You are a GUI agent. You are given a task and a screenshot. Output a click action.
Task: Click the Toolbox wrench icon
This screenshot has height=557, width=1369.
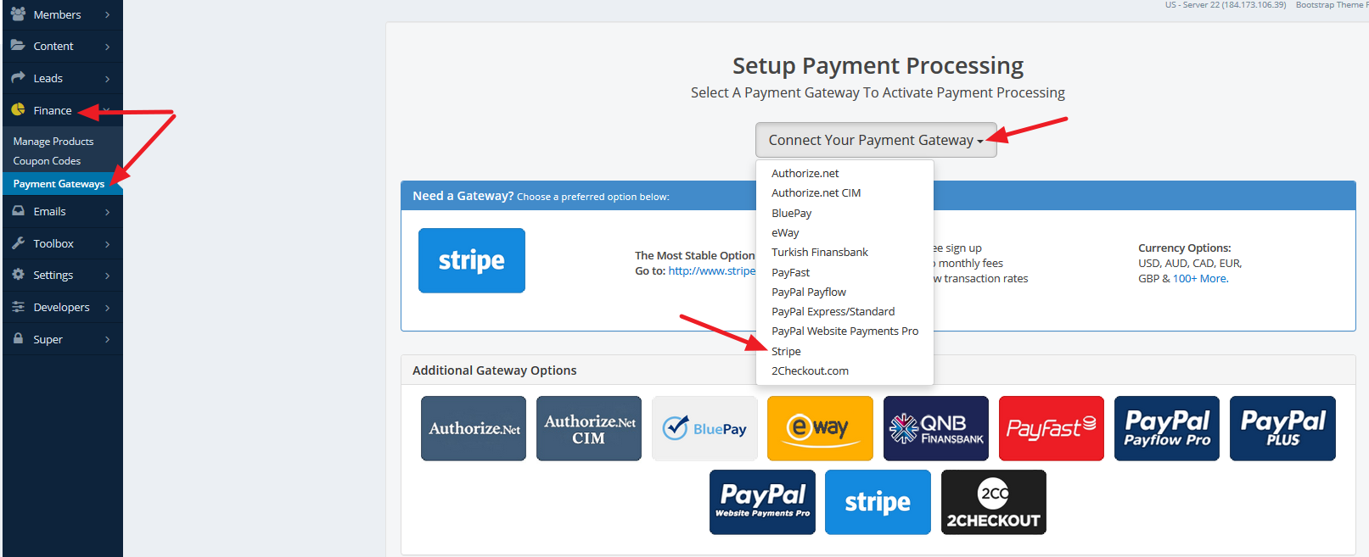[18, 242]
